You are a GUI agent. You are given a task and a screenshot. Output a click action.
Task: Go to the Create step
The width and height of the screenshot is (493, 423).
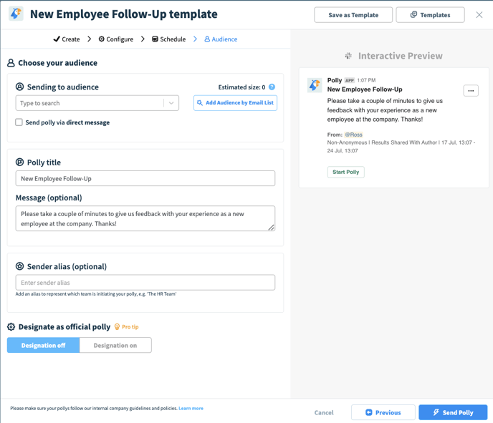(x=67, y=39)
